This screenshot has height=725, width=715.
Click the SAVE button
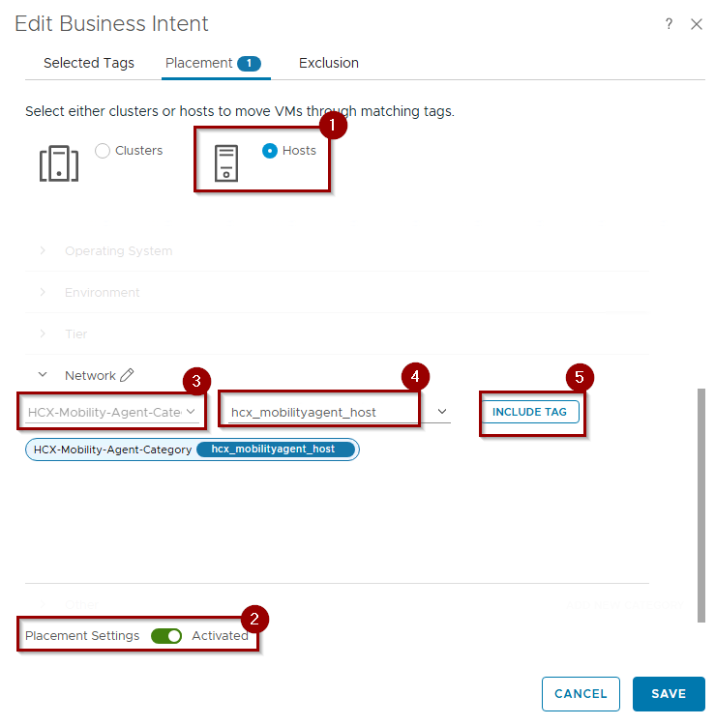[669, 693]
